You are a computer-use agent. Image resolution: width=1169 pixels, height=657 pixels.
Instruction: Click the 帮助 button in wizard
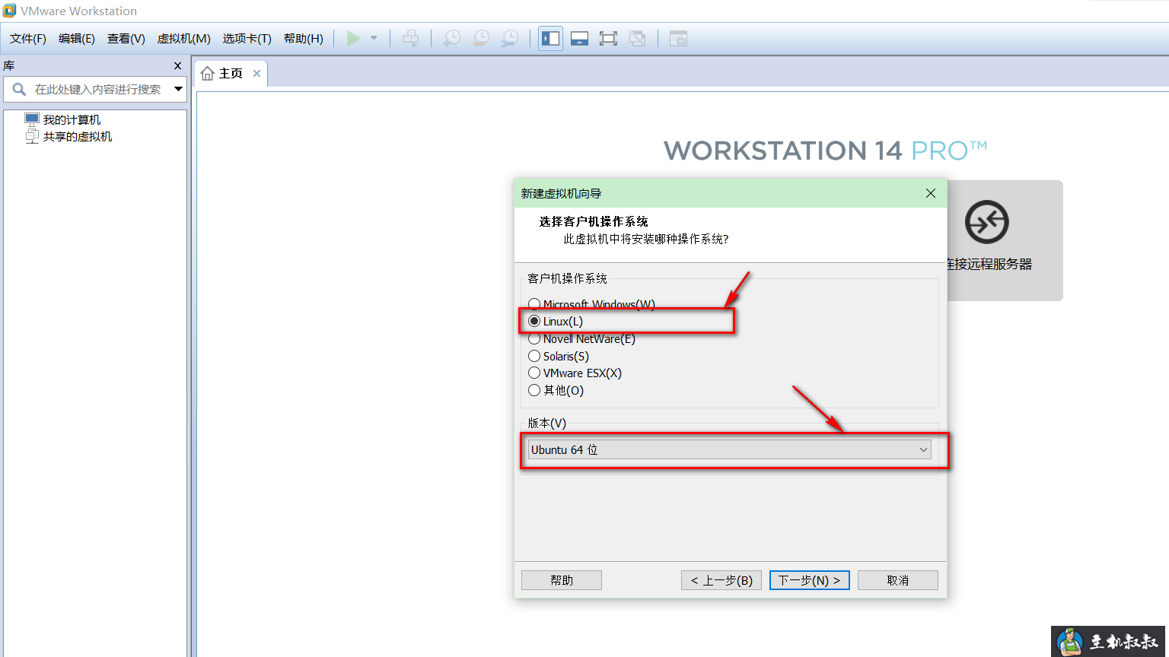click(x=562, y=580)
